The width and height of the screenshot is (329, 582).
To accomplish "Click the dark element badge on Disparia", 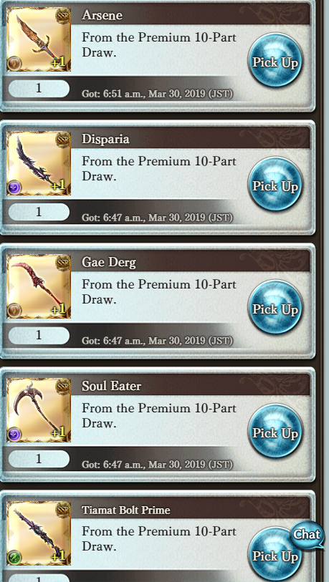I will [14, 188].
